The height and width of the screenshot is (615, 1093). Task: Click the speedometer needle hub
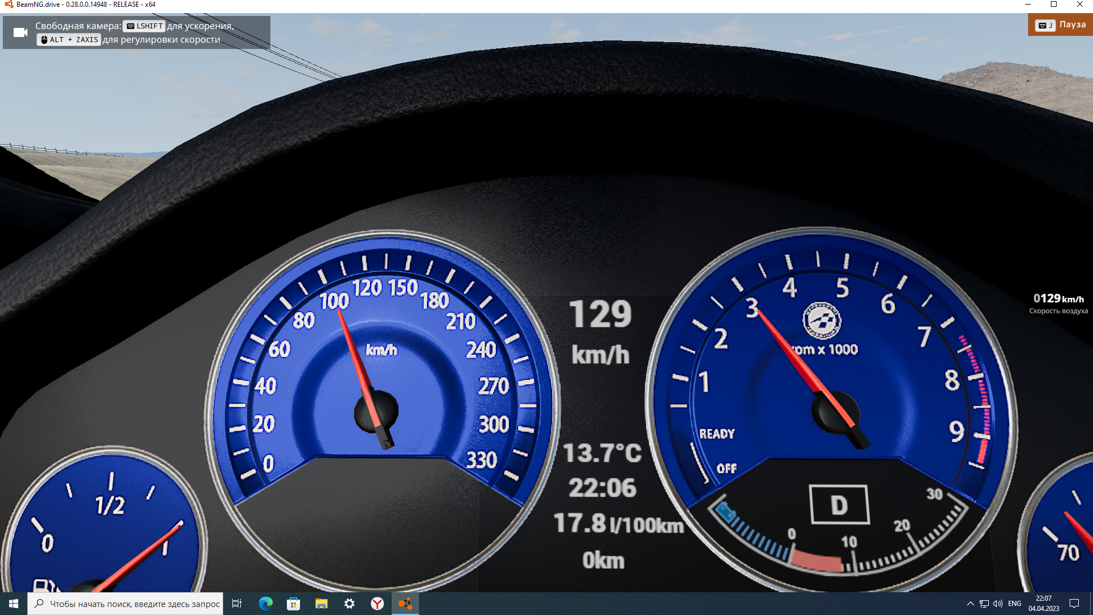376,411
